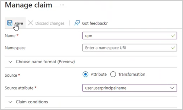Click into the Name input field
This screenshot has width=183, height=110.
pos(125,36)
